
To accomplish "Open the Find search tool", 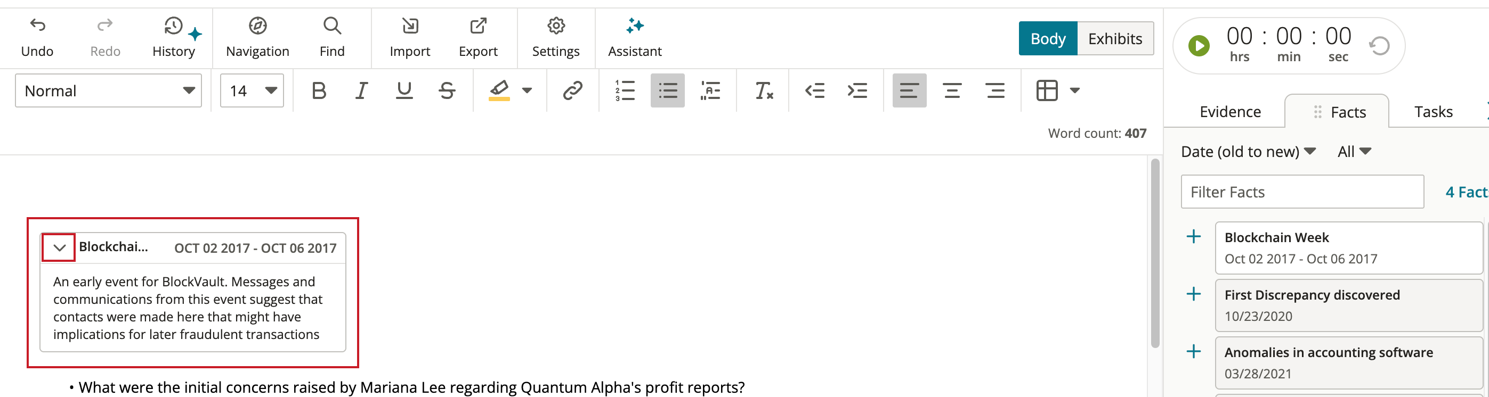I will 333,38.
